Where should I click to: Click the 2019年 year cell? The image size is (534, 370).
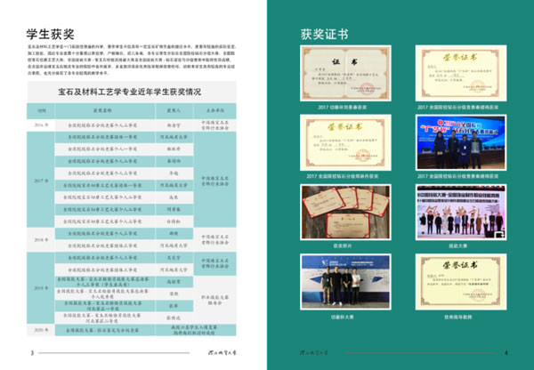click(42, 288)
